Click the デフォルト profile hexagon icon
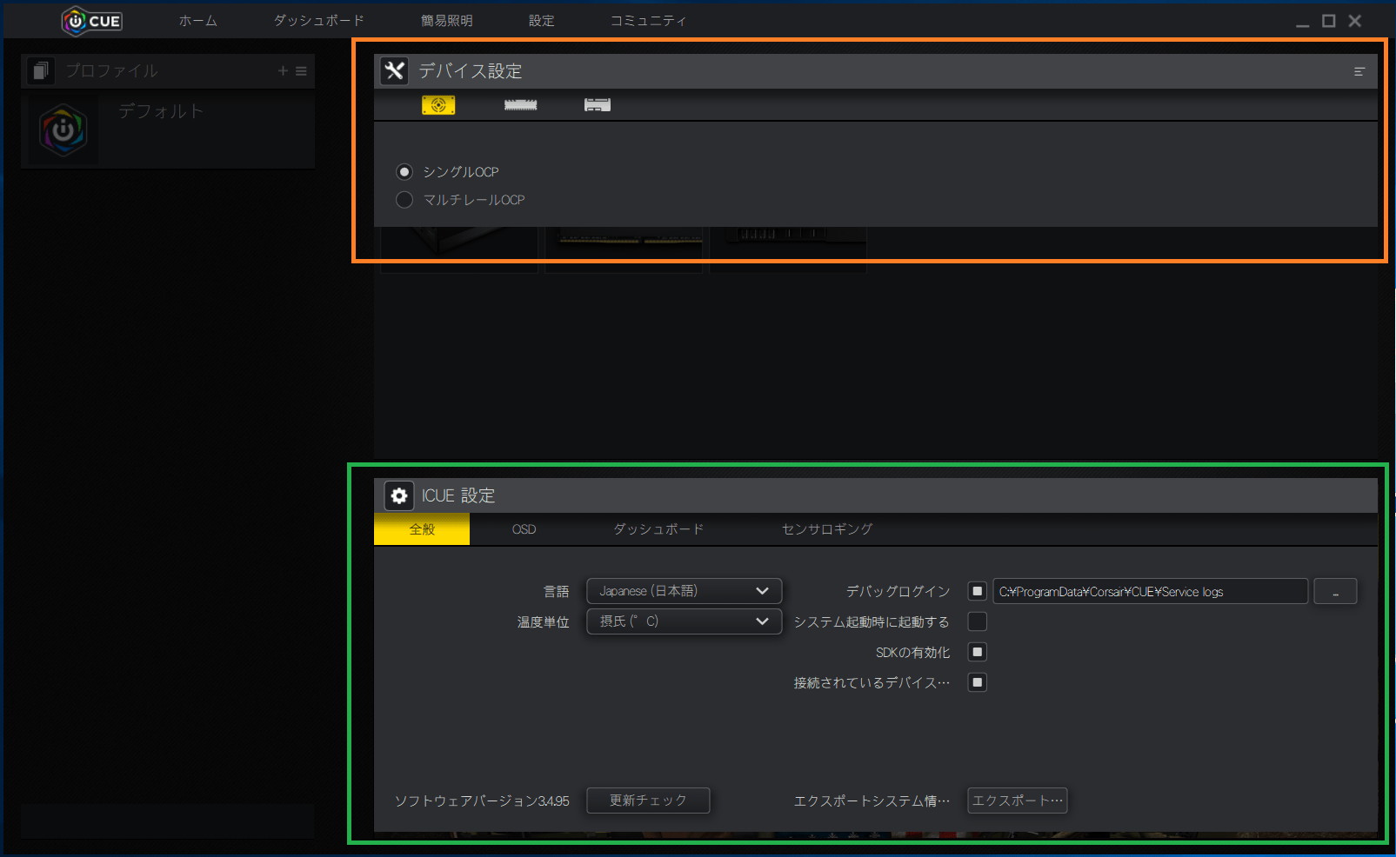 (63, 130)
